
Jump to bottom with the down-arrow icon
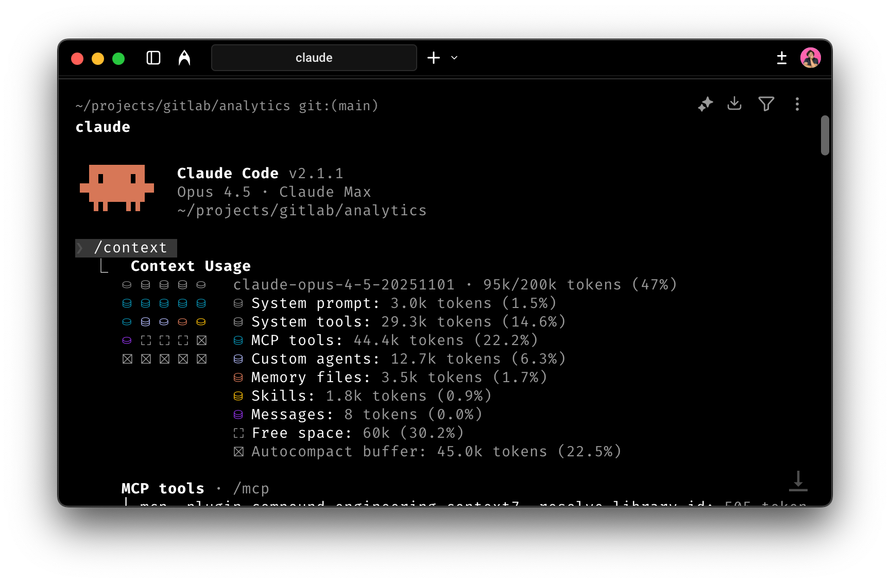coord(798,481)
